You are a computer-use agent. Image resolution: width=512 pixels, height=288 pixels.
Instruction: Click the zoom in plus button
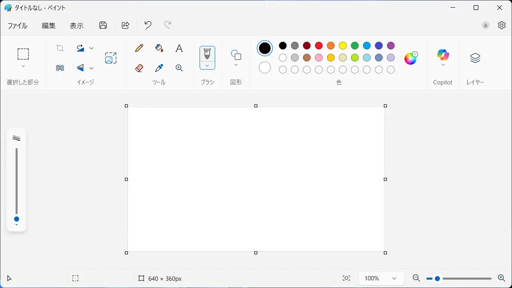501,278
